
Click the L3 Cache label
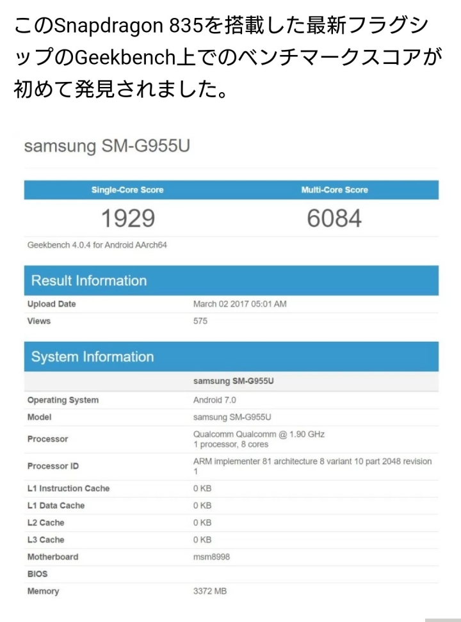45,539
